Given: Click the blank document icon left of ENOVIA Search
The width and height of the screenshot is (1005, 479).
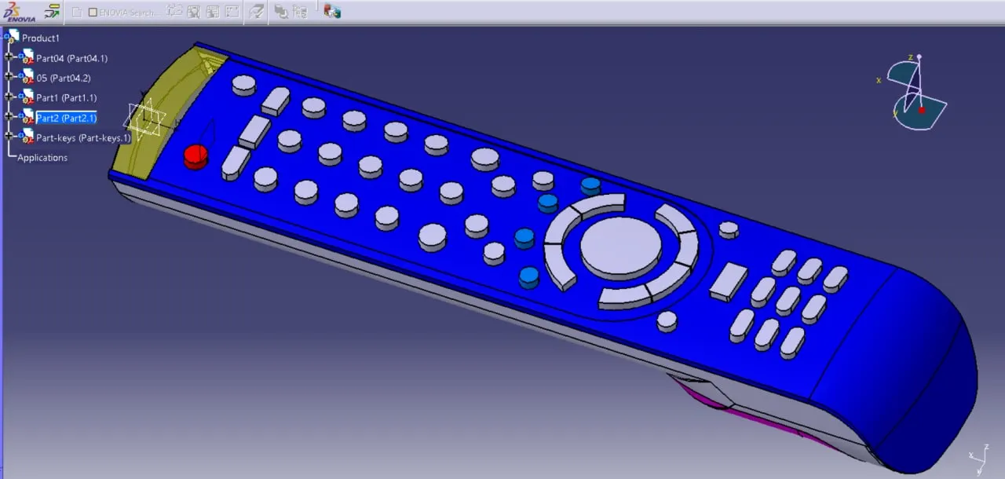Looking at the screenshot, I should tap(77, 12).
